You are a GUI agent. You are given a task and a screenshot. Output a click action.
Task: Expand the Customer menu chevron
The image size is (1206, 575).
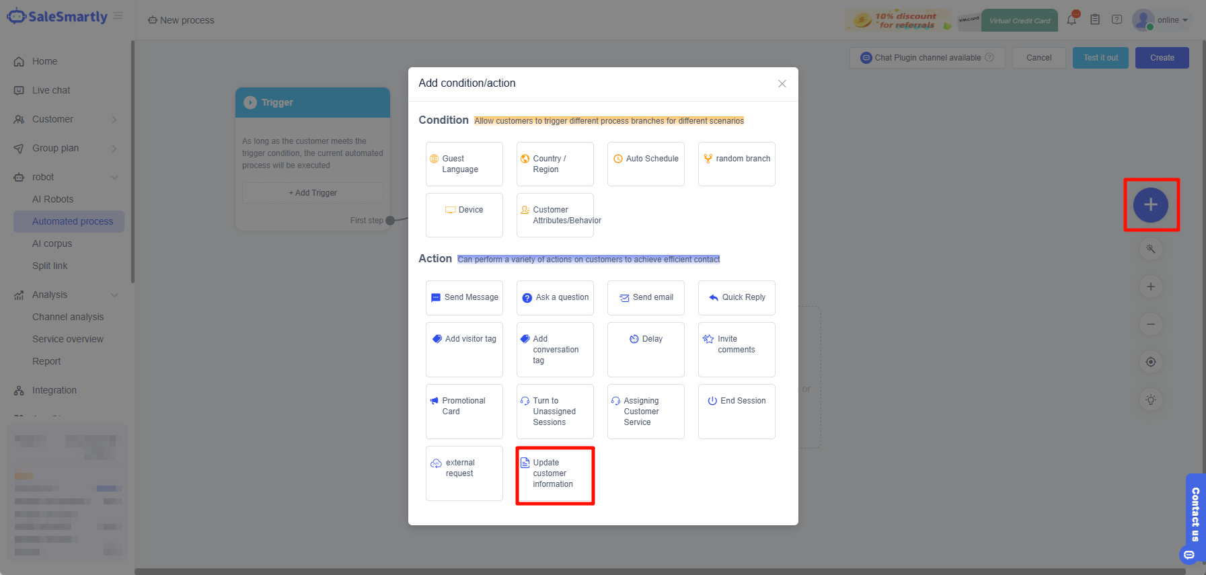point(114,120)
